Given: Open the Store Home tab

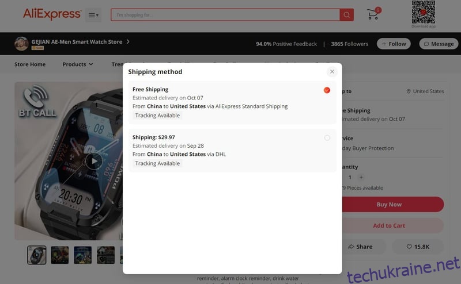Looking at the screenshot, I should (30, 64).
